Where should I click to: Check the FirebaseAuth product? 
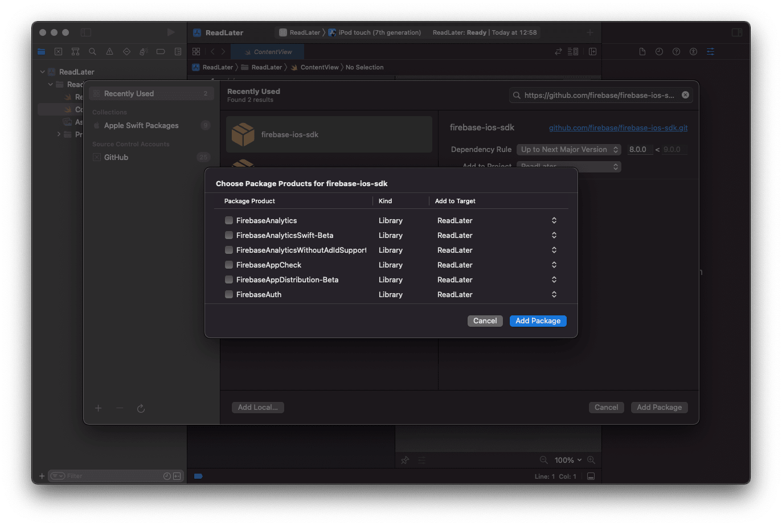[x=229, y=294]
